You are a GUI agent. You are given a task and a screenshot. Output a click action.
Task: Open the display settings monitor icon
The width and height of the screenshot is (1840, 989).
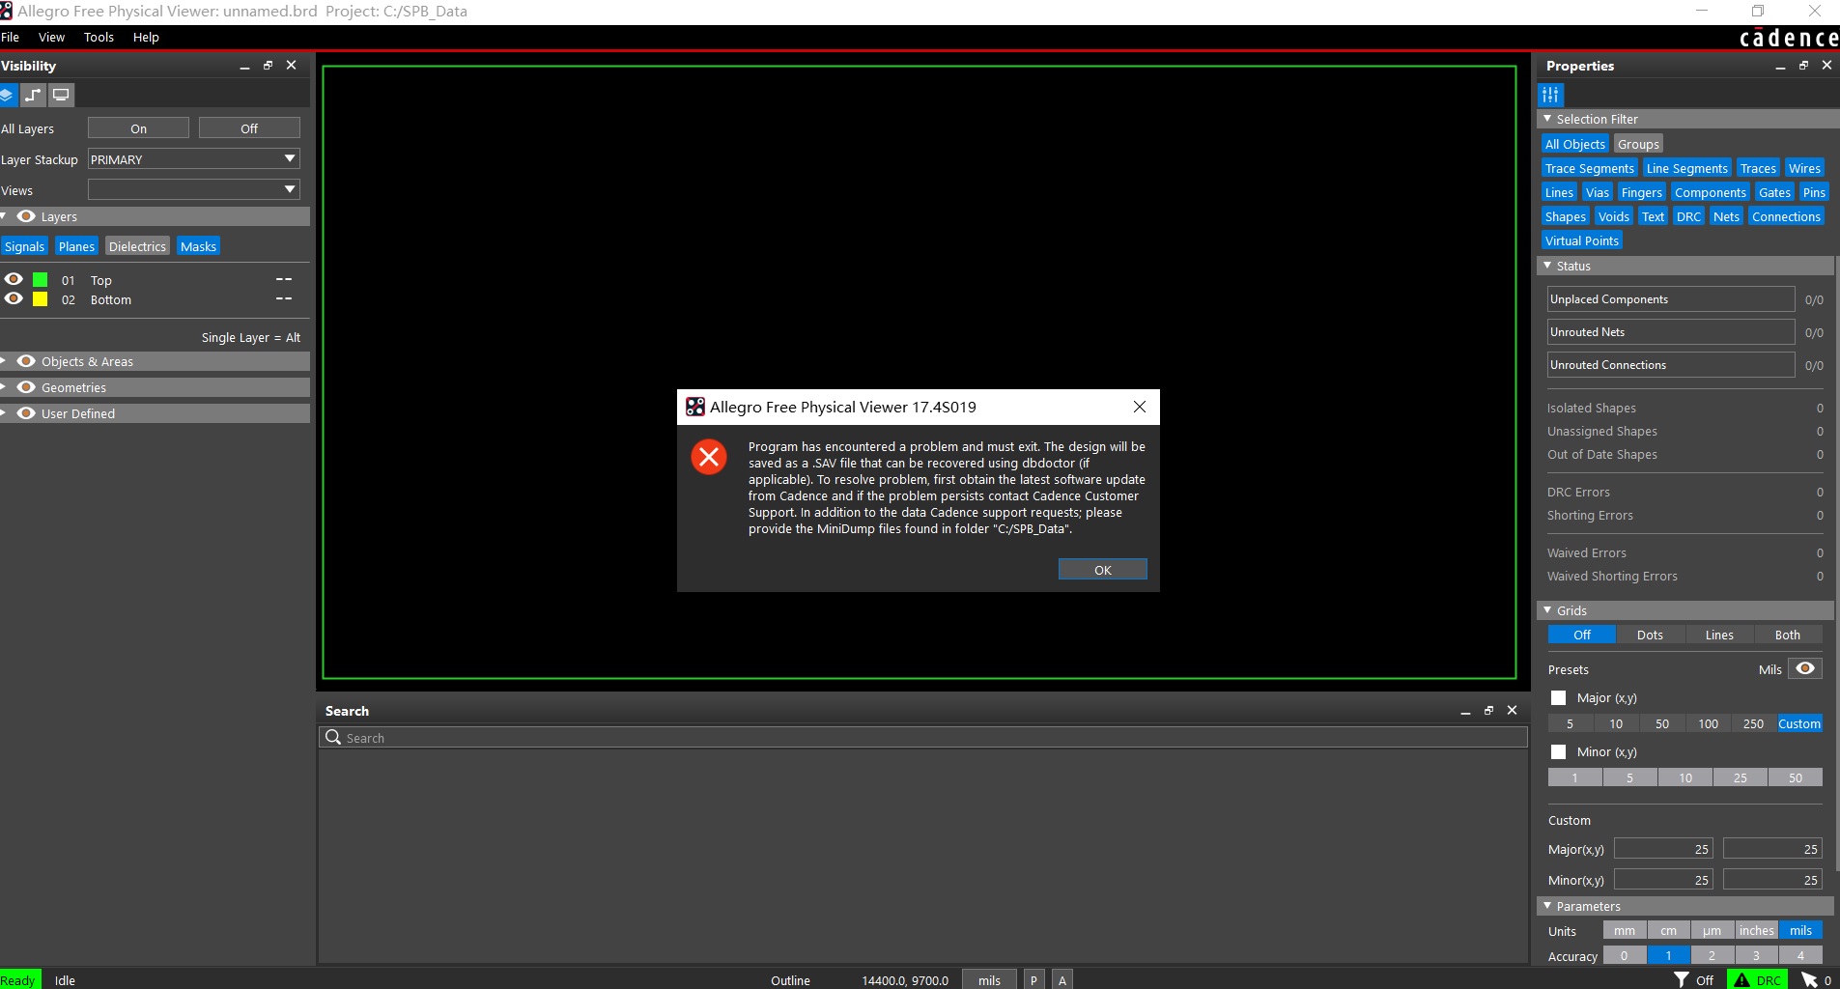click(62, 95)
